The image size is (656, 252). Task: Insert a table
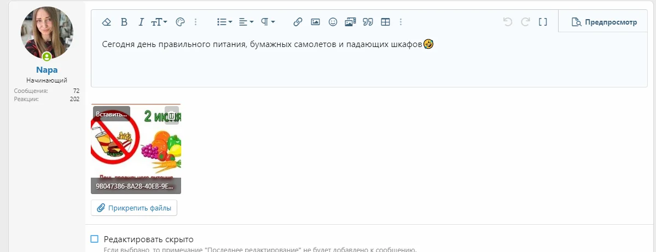click(x=385, y=22)
